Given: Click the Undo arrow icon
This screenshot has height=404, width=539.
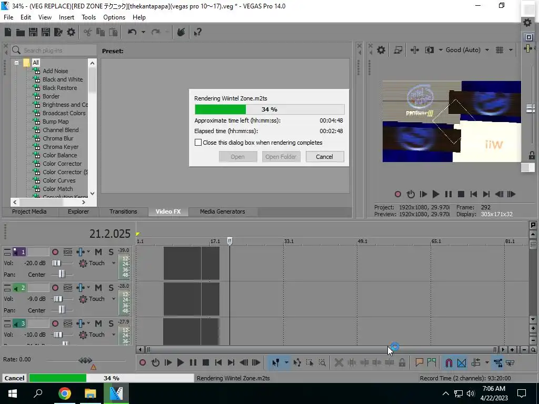Looking at the screenshot, I should point(132,32).
